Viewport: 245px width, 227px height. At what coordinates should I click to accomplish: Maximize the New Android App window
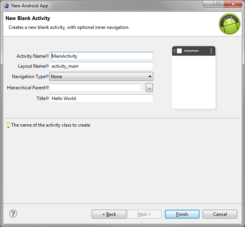point(219,4)
